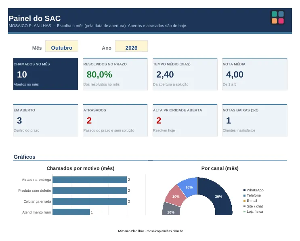Click the Loja física legend entry

point(253,212)
